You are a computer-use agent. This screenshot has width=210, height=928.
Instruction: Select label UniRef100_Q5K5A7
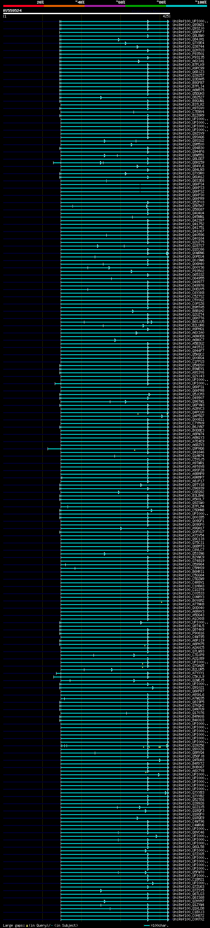click(188, 206)
